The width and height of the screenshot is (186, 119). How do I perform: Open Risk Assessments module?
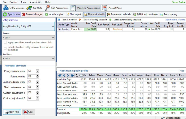pyautogui.click(x=57, y=8)
